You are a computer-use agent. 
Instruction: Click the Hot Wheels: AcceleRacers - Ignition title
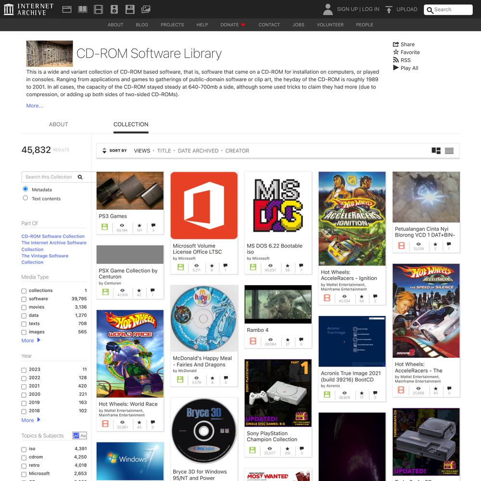349,275
